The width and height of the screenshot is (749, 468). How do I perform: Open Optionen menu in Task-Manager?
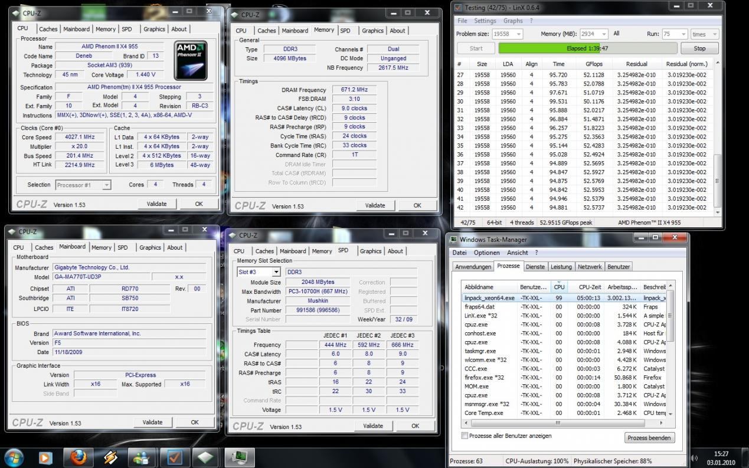click(487, 253)
